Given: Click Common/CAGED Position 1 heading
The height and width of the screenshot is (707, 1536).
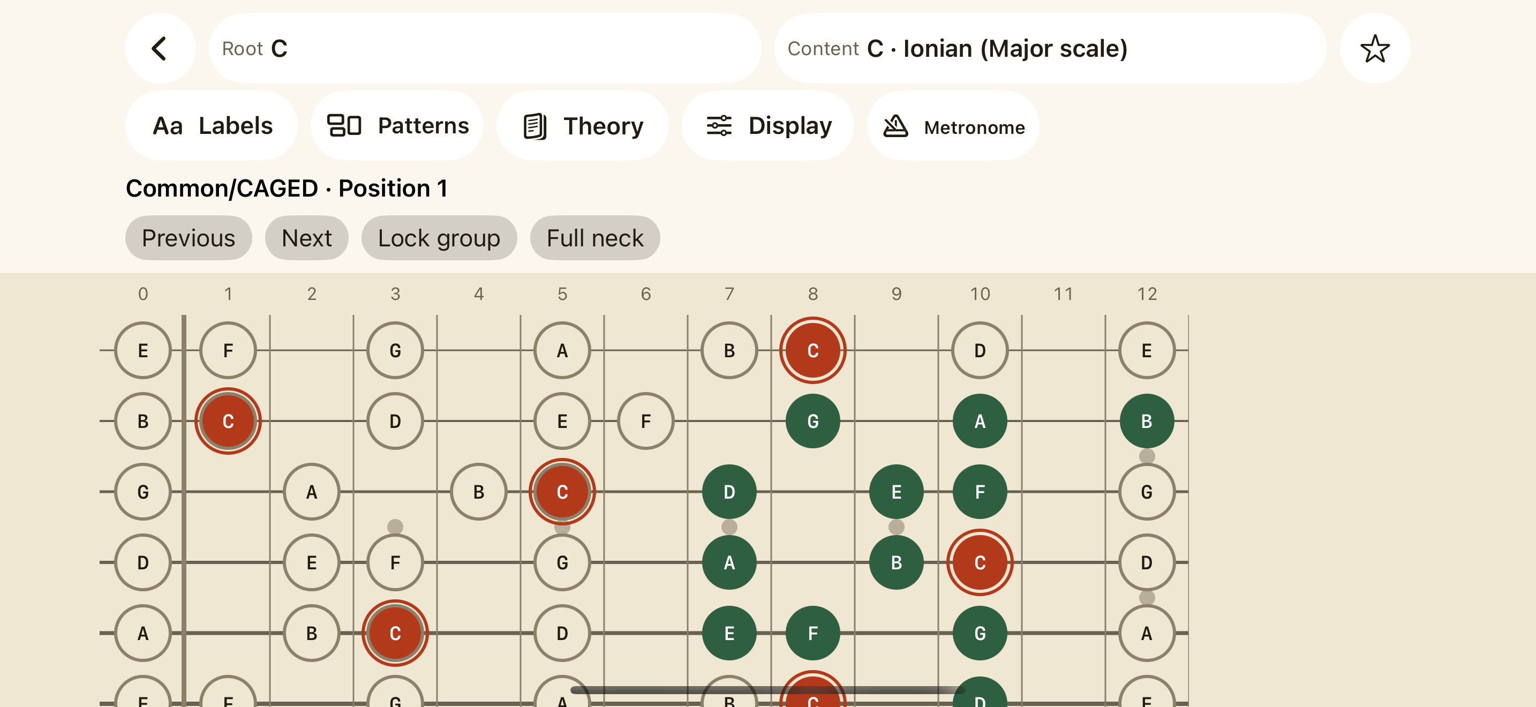Looking at the screenshot, I should (x=286, y=189).
